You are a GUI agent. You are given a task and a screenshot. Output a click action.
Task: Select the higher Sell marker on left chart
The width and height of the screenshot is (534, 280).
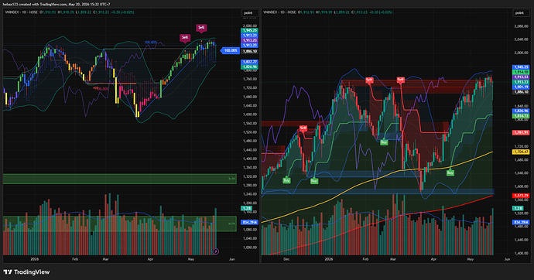[x=201, y=28]
